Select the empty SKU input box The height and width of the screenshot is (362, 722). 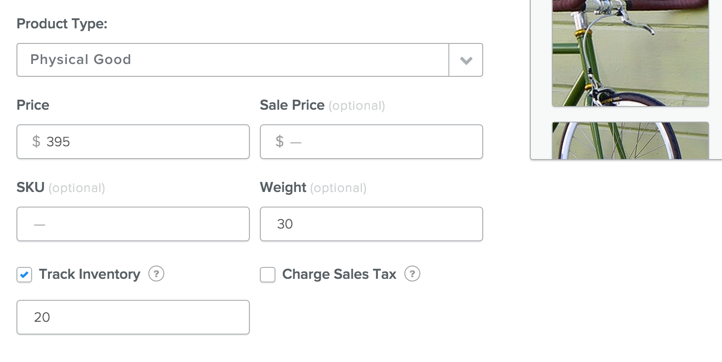click(133, 224)
